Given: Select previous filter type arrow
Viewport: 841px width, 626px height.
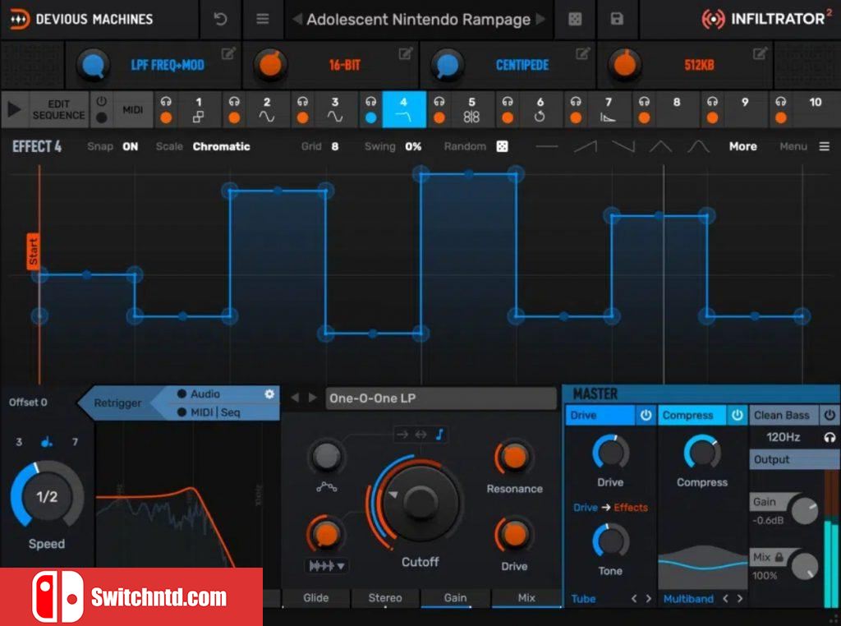Looking at the screenshot, I should [295, 398].
